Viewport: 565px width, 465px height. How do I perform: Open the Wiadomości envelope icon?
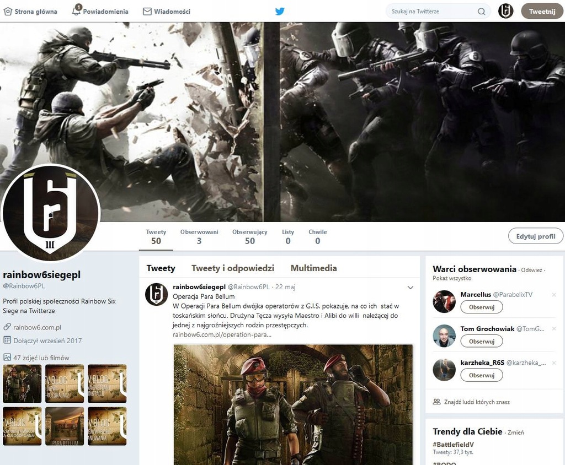pyautogui.click(x=147, y=12)
